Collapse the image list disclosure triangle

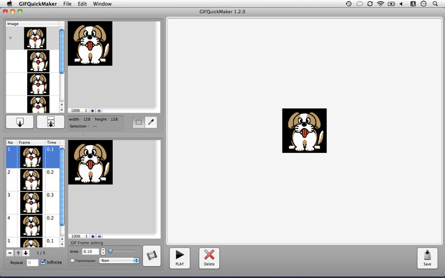coord(10,38)
